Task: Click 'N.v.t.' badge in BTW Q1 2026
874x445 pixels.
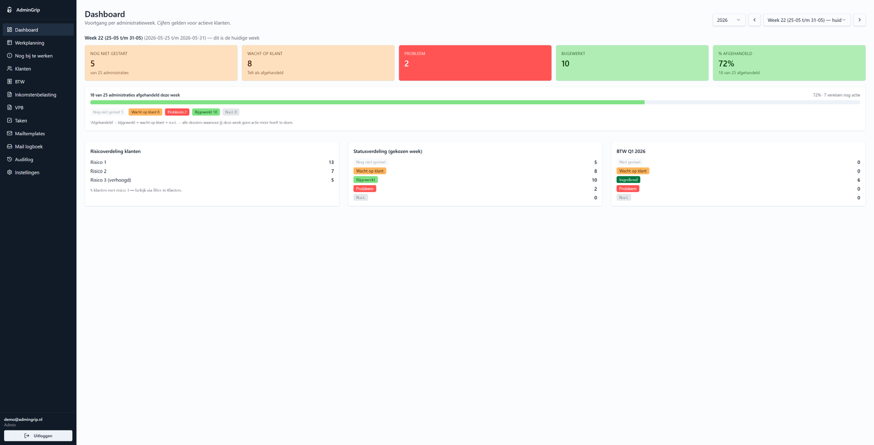Action: click(x=624, y=198)
